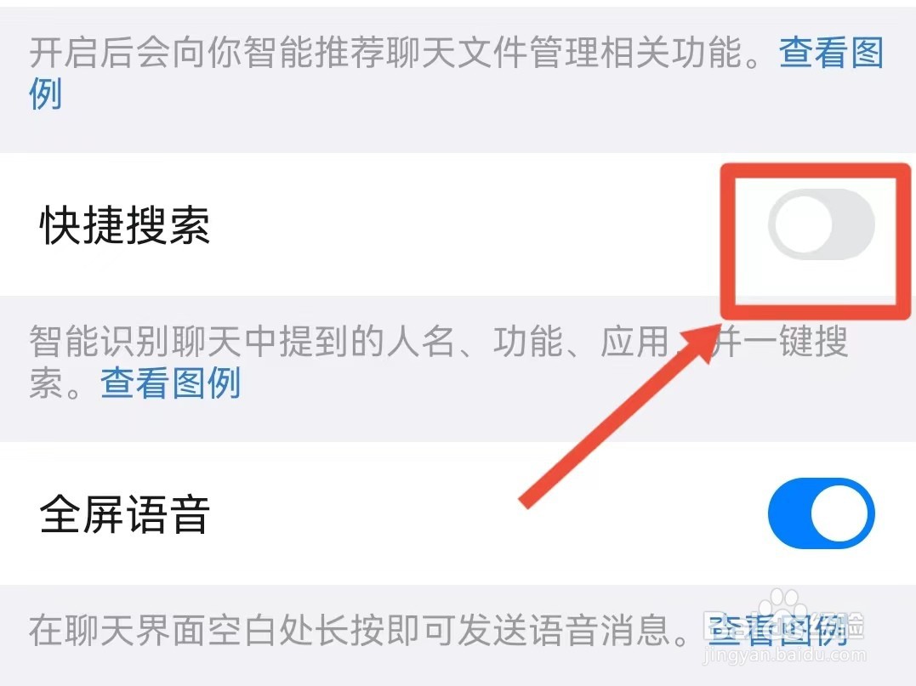Open 查看图例 link under chat file management text

coord(830,53)
